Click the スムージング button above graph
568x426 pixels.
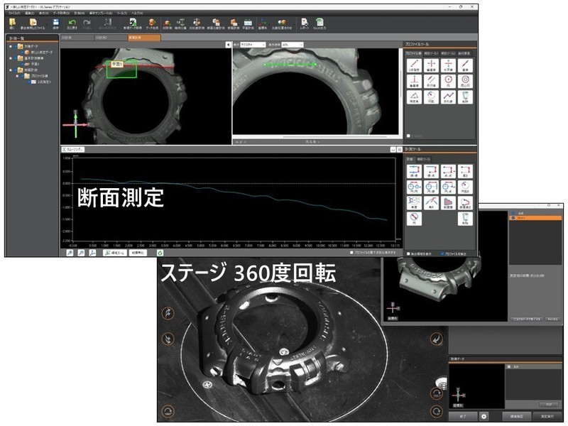pos(73,149)
